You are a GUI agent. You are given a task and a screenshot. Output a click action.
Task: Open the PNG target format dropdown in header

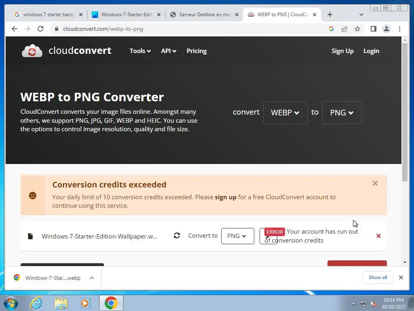click(x=342, y=113)
